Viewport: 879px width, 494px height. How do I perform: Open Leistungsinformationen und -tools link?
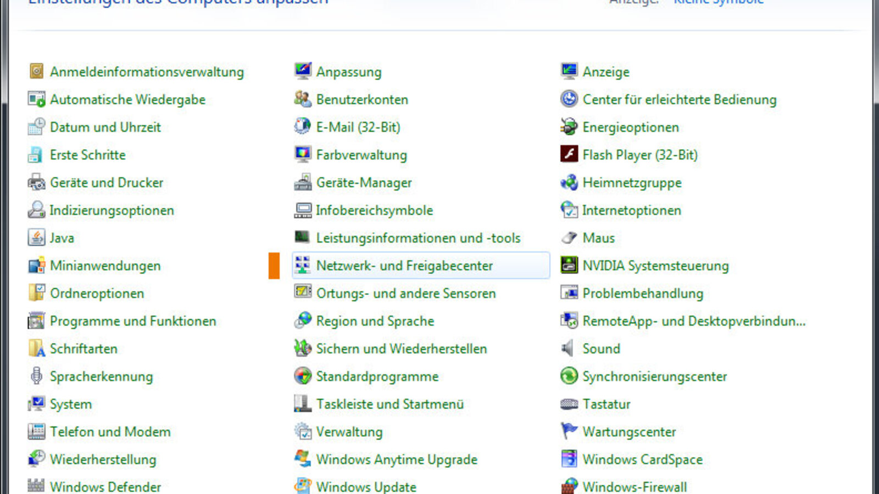click(x=418, y=238)
